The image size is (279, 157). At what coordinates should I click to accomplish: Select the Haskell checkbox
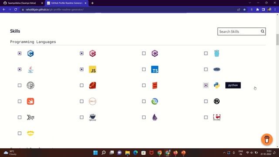(x=20, y=117)
